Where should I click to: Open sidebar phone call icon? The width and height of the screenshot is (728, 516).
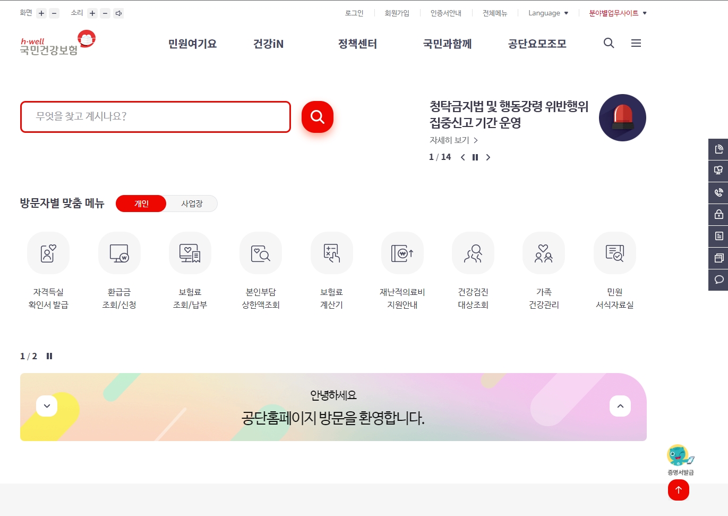point(718,192)
